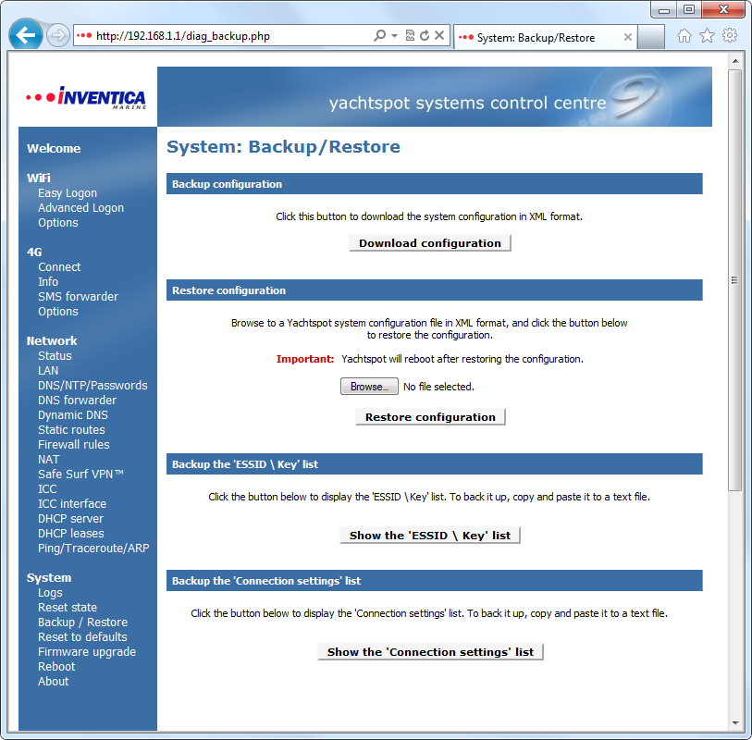752x740 pixels.
Task: Click Browse to select a file
Action: click(x=369, y=387)
